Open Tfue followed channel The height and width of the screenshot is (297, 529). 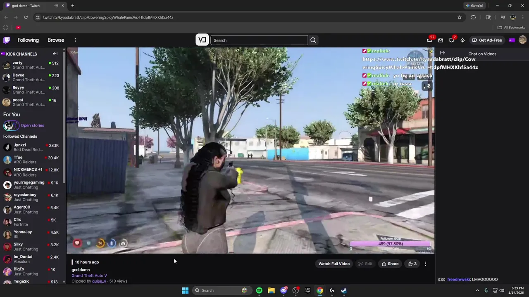(x=31, y=160)
